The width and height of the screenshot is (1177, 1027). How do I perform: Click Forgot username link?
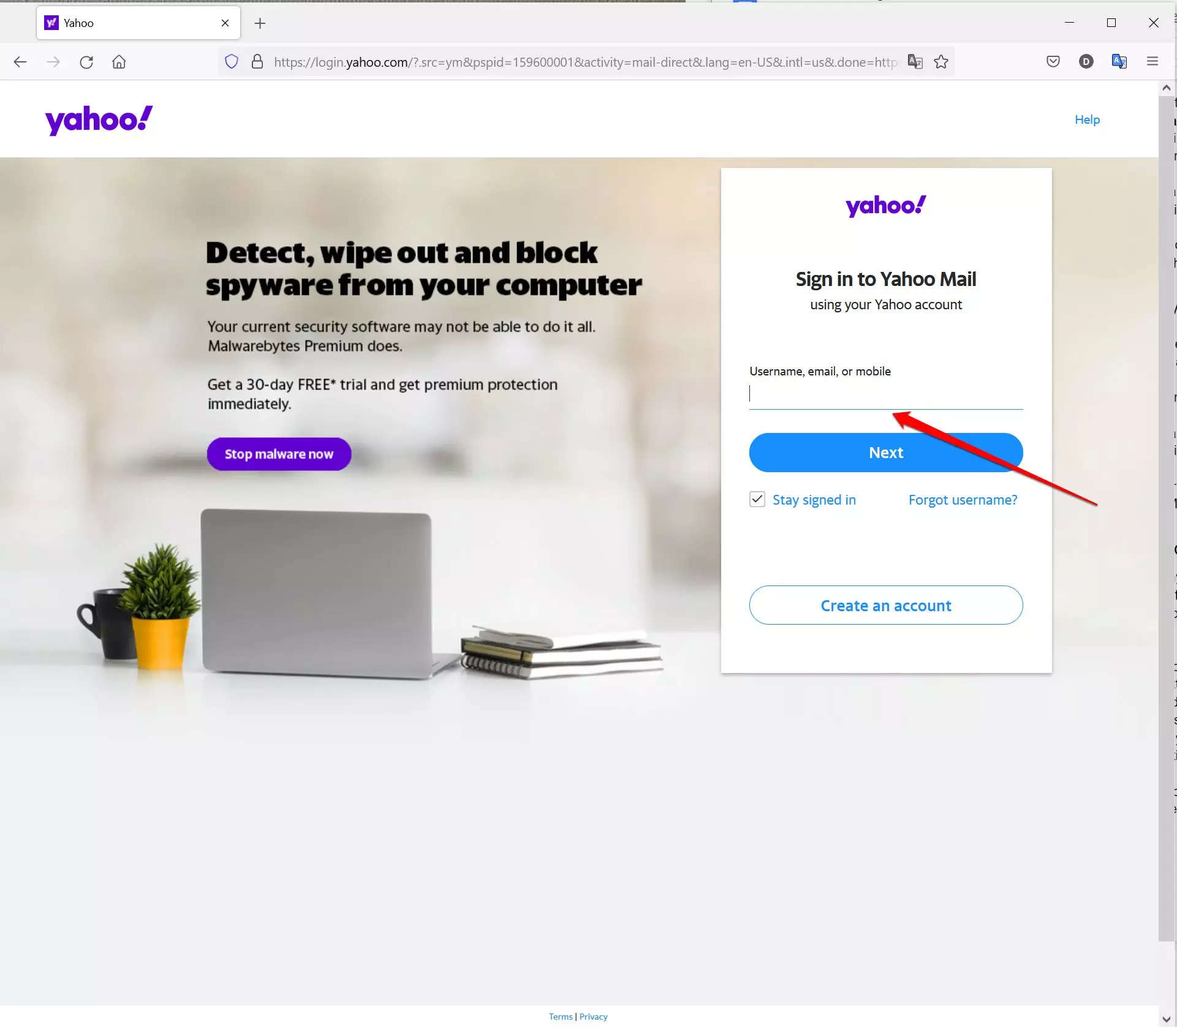pos(963,500)
